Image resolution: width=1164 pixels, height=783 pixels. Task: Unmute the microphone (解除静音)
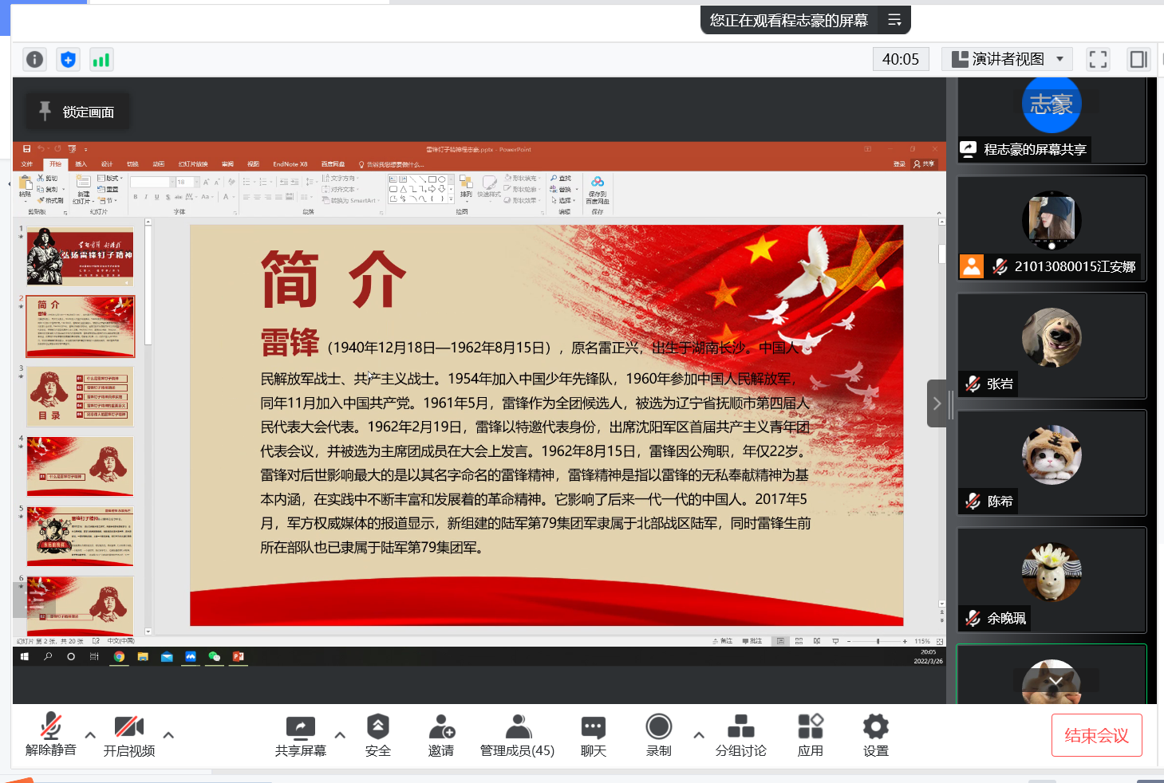click(x=51, y=734)
